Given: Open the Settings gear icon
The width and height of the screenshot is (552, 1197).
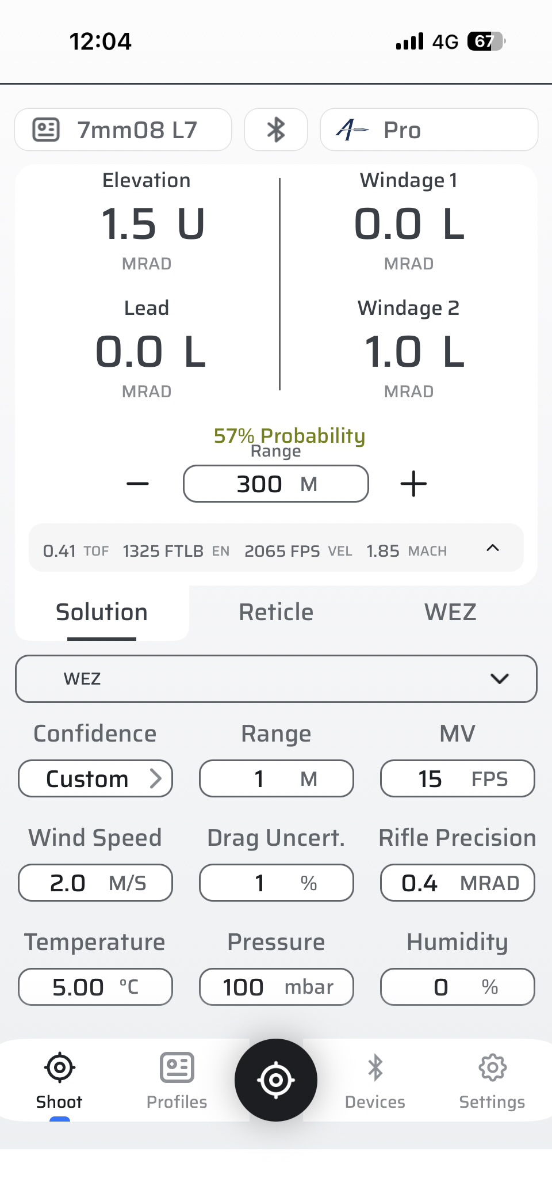Looking at the screenshot, I should click(x=492, y=1067).
